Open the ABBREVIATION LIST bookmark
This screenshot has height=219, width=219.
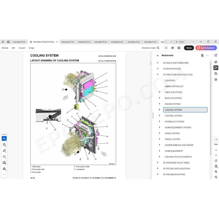[x=174, y=86]
